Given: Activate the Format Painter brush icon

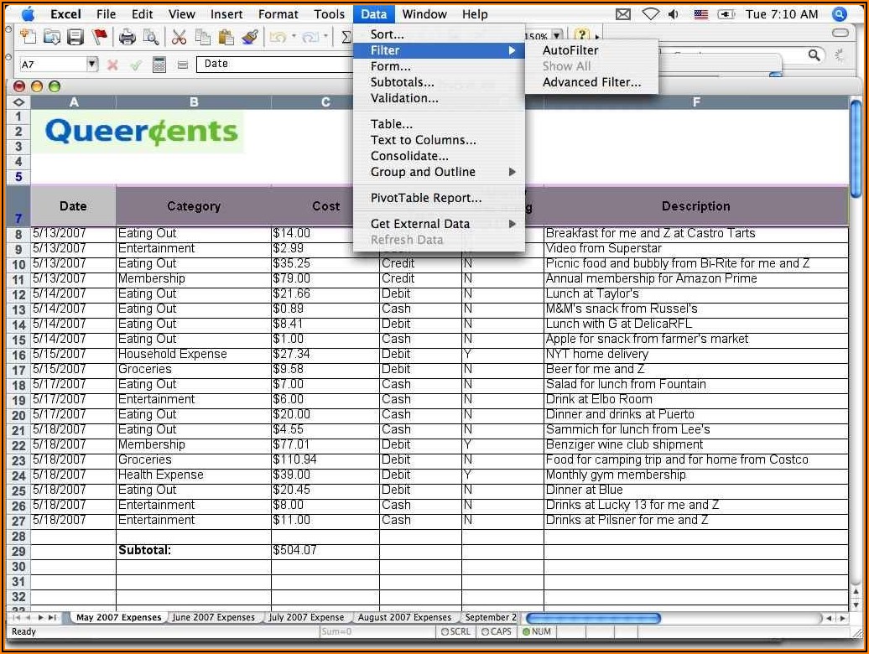Looking at the screenshot, I should [249, 37].
